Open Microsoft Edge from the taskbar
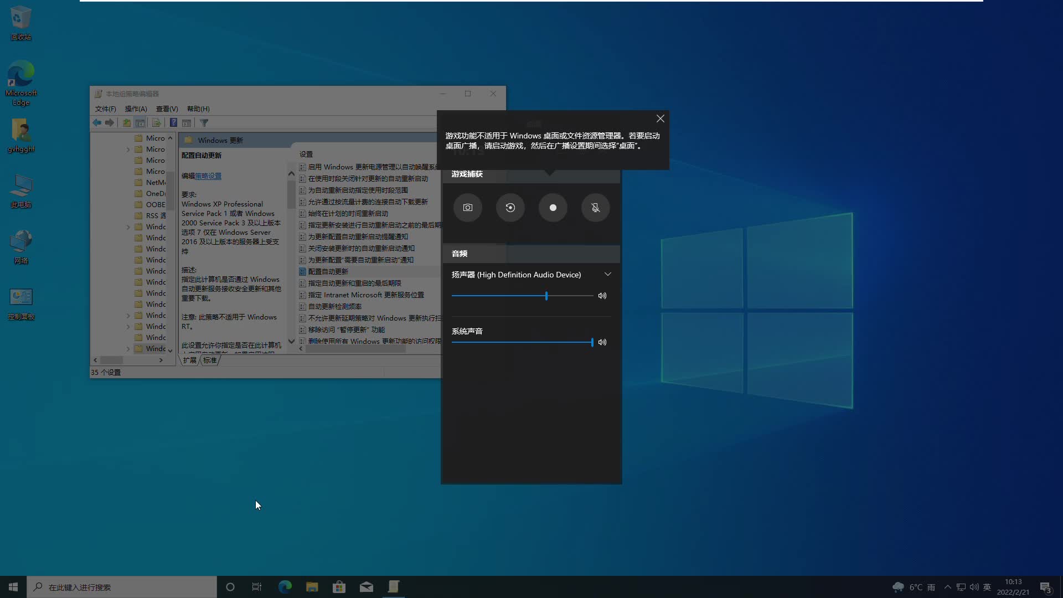This screenshot has width=1063, height=598. [285, 586]
